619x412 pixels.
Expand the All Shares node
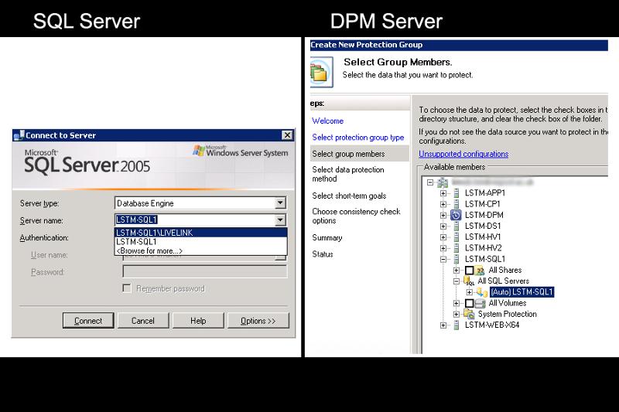pos(457,271)
